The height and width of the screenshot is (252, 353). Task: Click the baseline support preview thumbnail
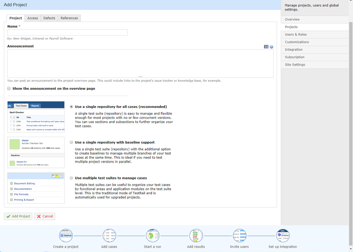pos(36,152)
